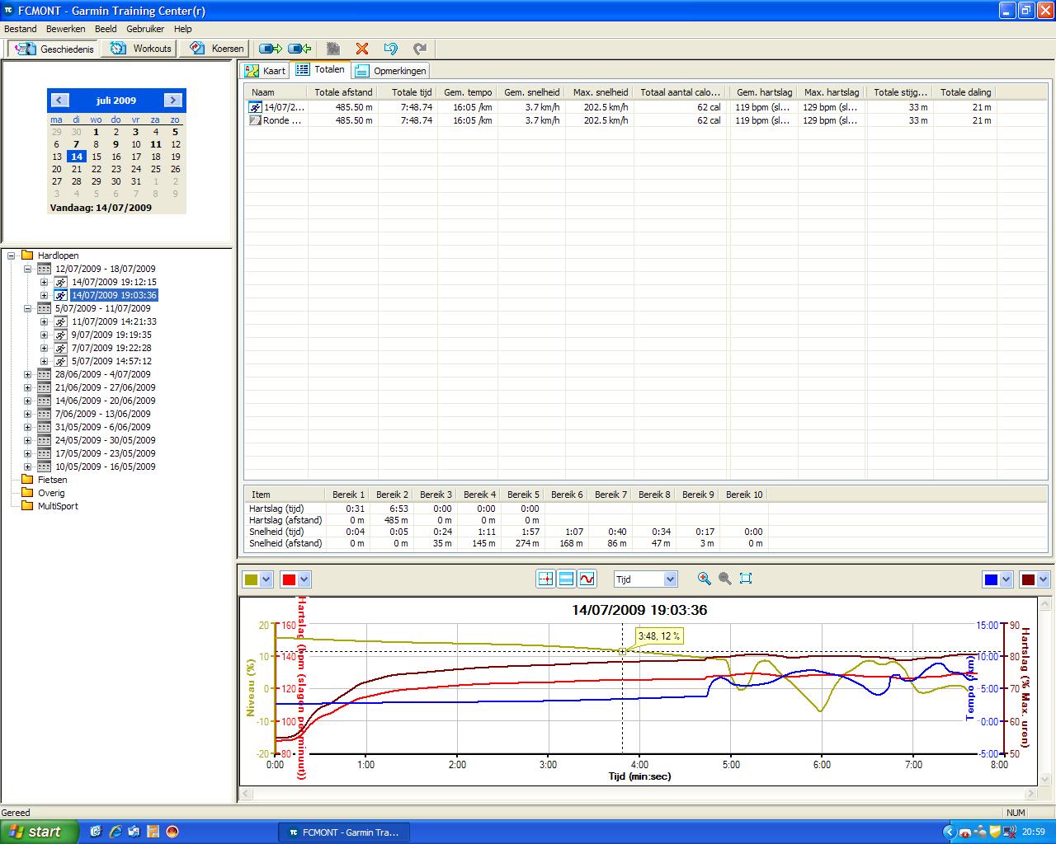Select the Overig folder
Image resolution: width=1056 pixels, height=844 pixels.
51,493
